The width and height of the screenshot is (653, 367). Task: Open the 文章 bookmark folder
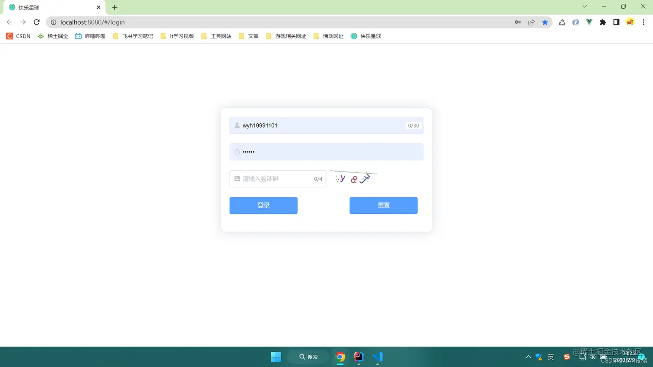[249, 36]
